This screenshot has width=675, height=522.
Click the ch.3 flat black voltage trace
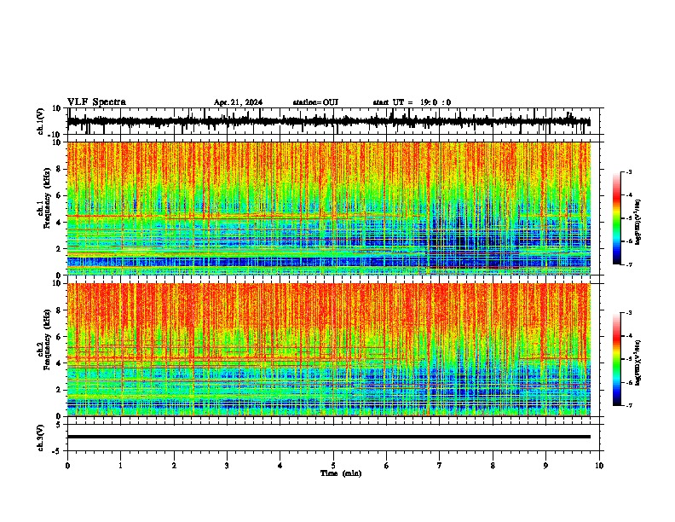coord(328,437)
